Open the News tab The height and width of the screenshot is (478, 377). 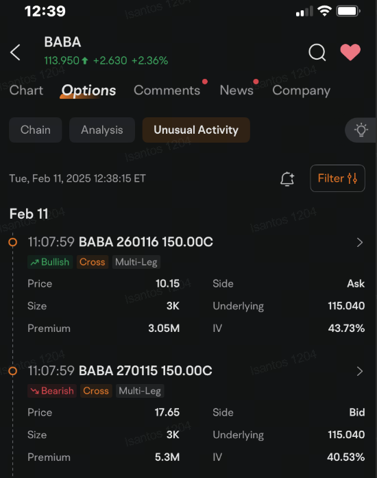[x=236, y=91]
